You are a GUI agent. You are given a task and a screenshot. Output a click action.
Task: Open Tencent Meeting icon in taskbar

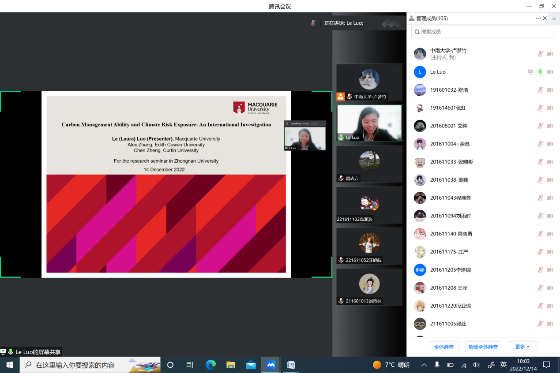tap(271, 365)
